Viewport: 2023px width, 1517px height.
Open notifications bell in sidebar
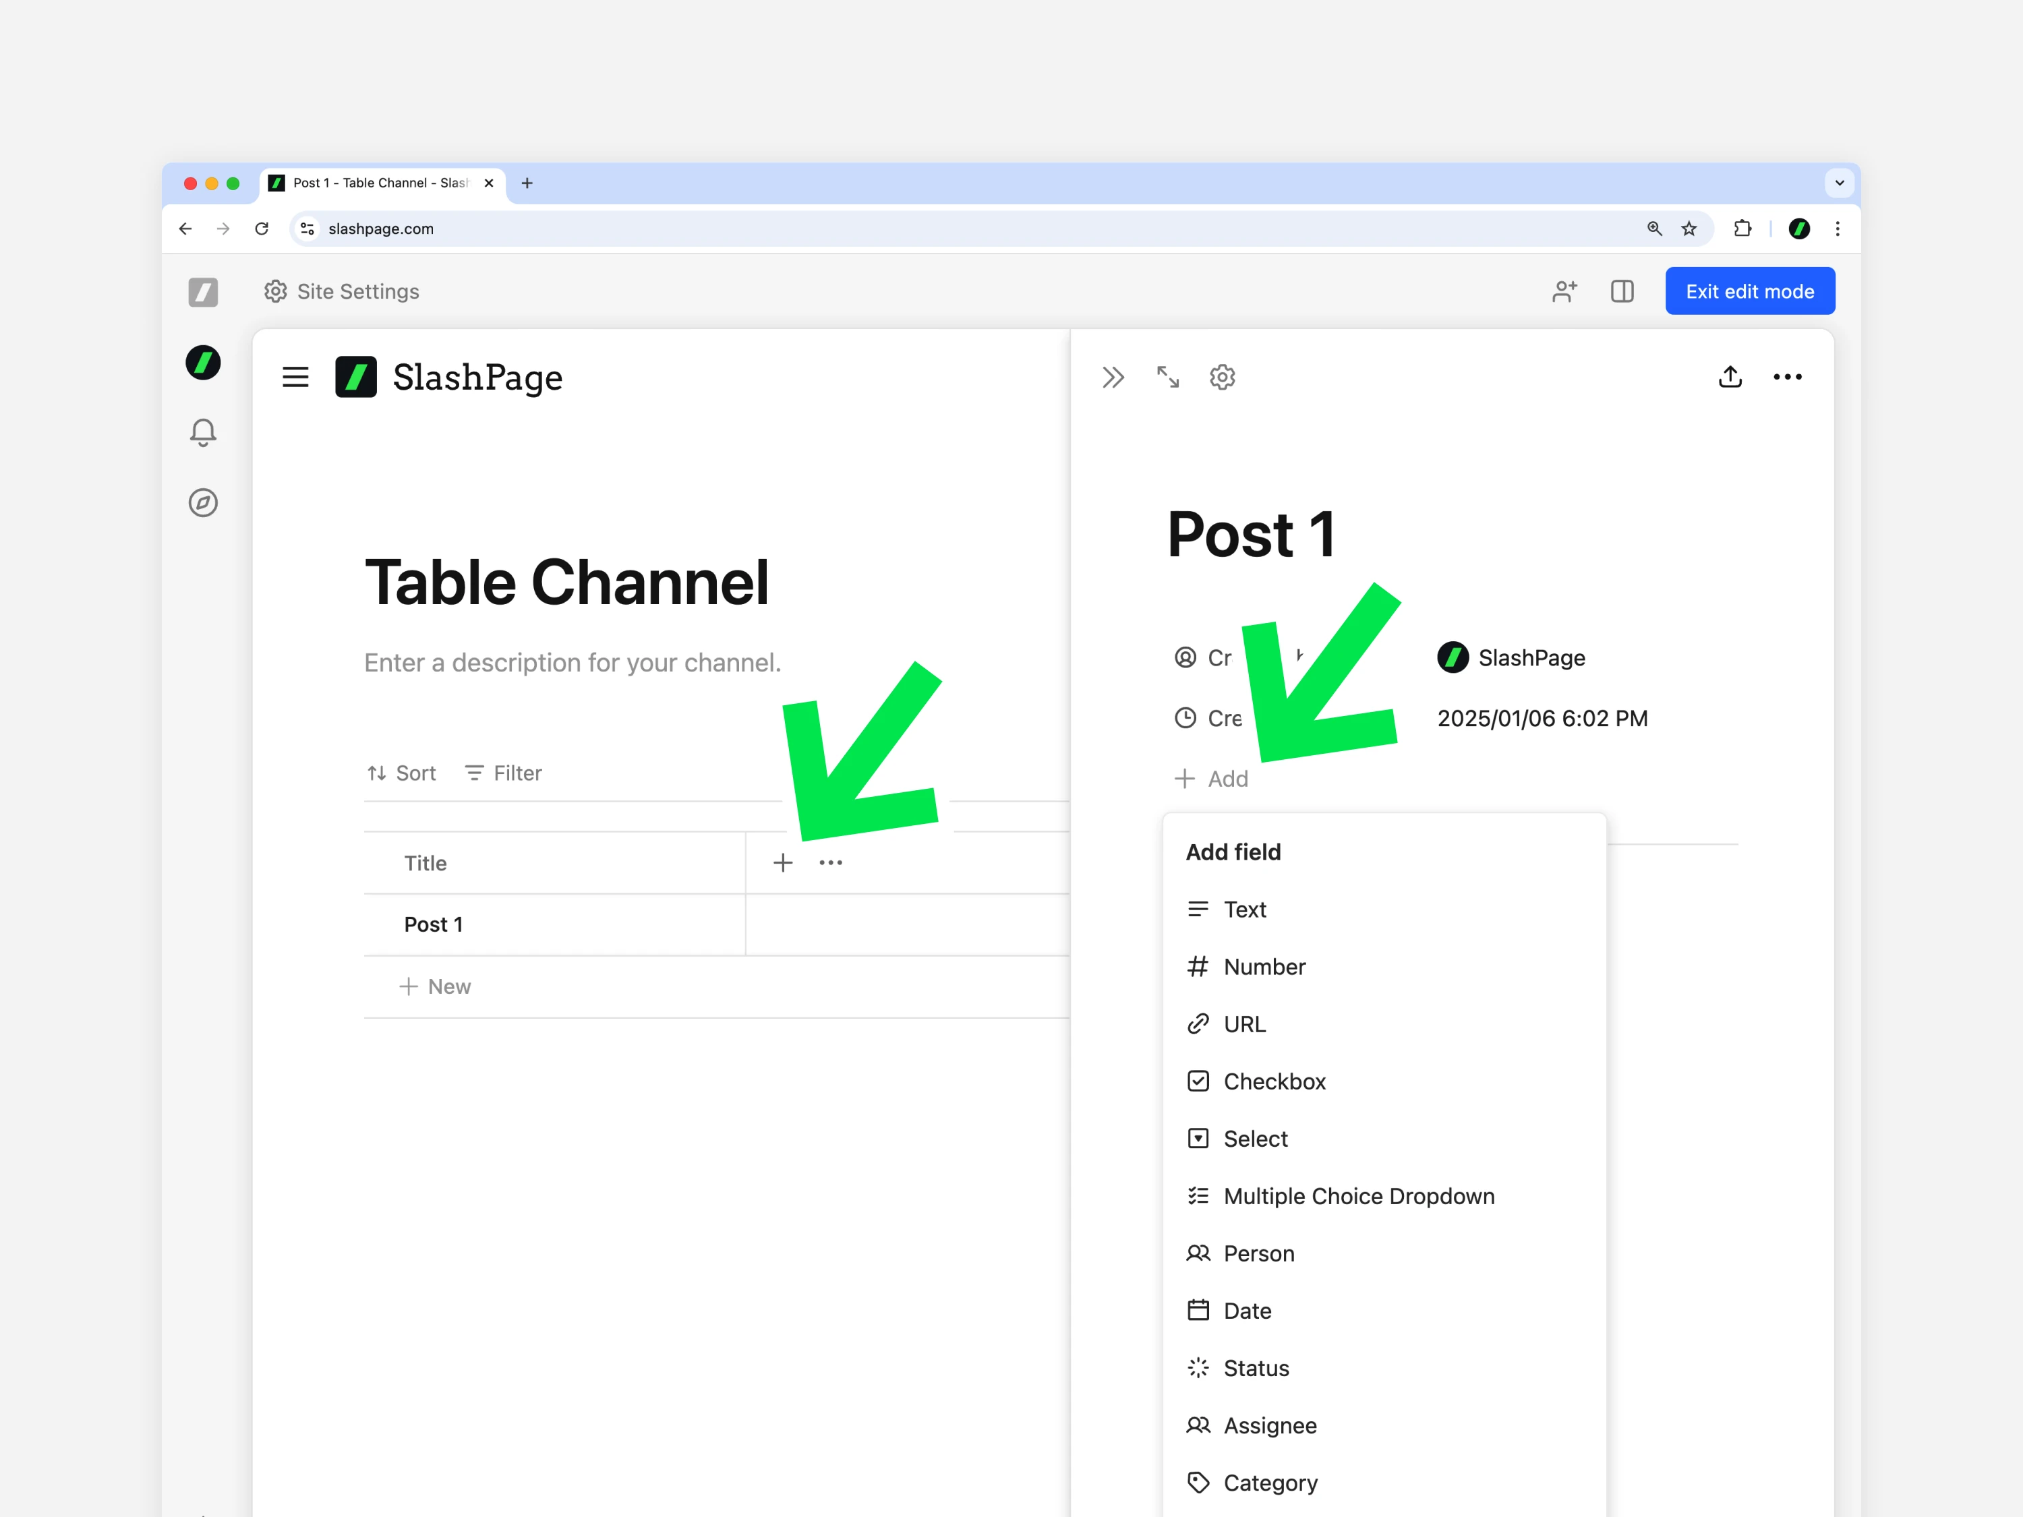(203, 433)
